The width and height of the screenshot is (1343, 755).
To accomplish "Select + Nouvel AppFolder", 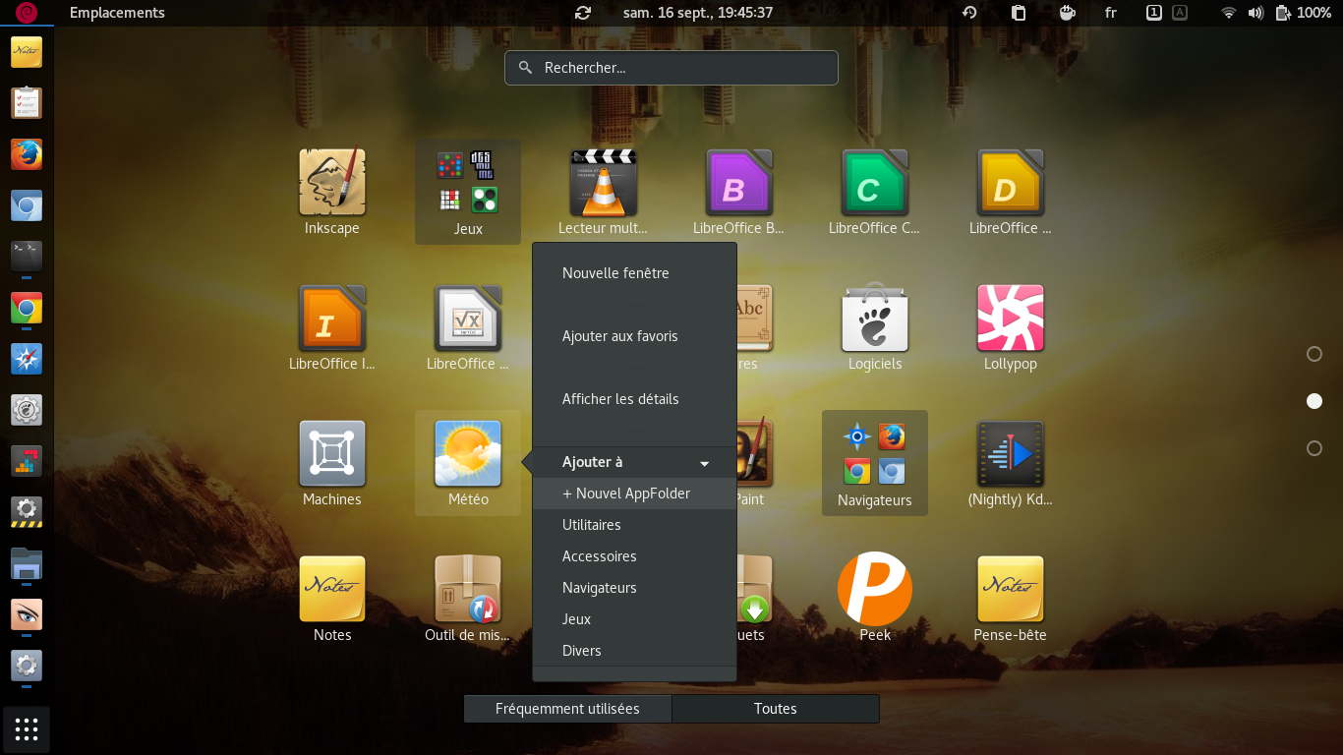I will [x=634, y=494].
